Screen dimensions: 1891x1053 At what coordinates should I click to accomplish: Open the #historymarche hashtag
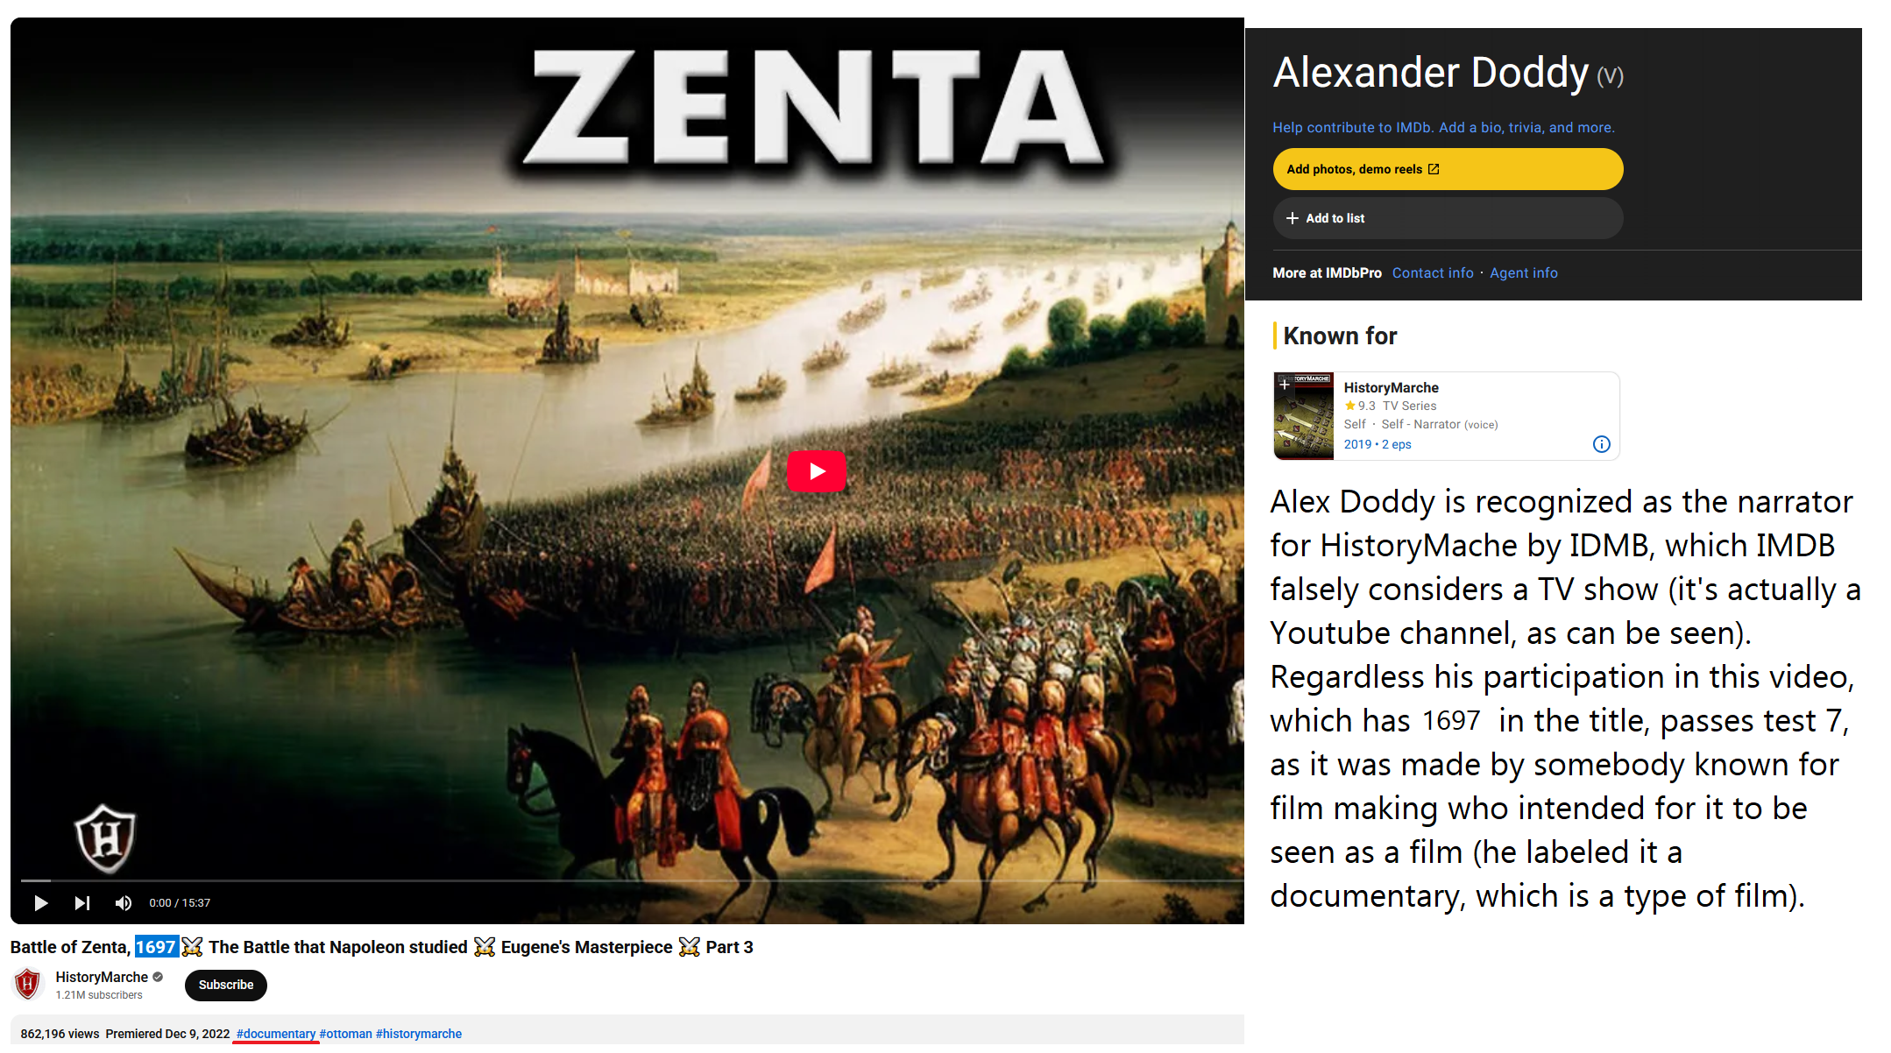(x=419, y=1034)
